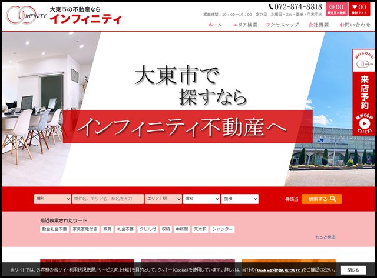
Task: Open the favorites list heart icon
Action: pyautogui.click(x=355, y=7)
